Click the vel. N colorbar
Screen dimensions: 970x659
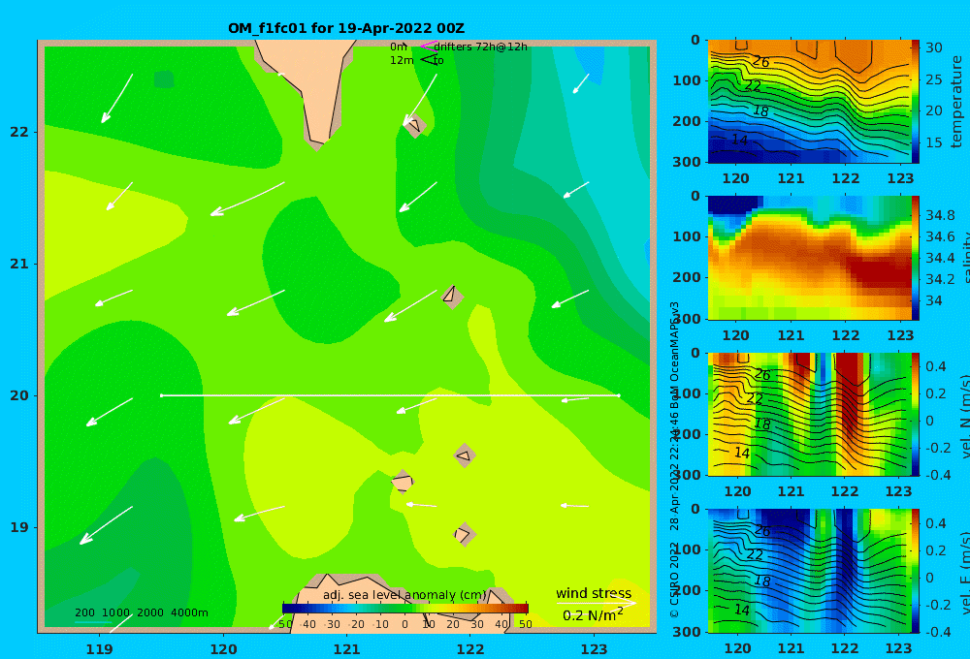tap(915, 414)
